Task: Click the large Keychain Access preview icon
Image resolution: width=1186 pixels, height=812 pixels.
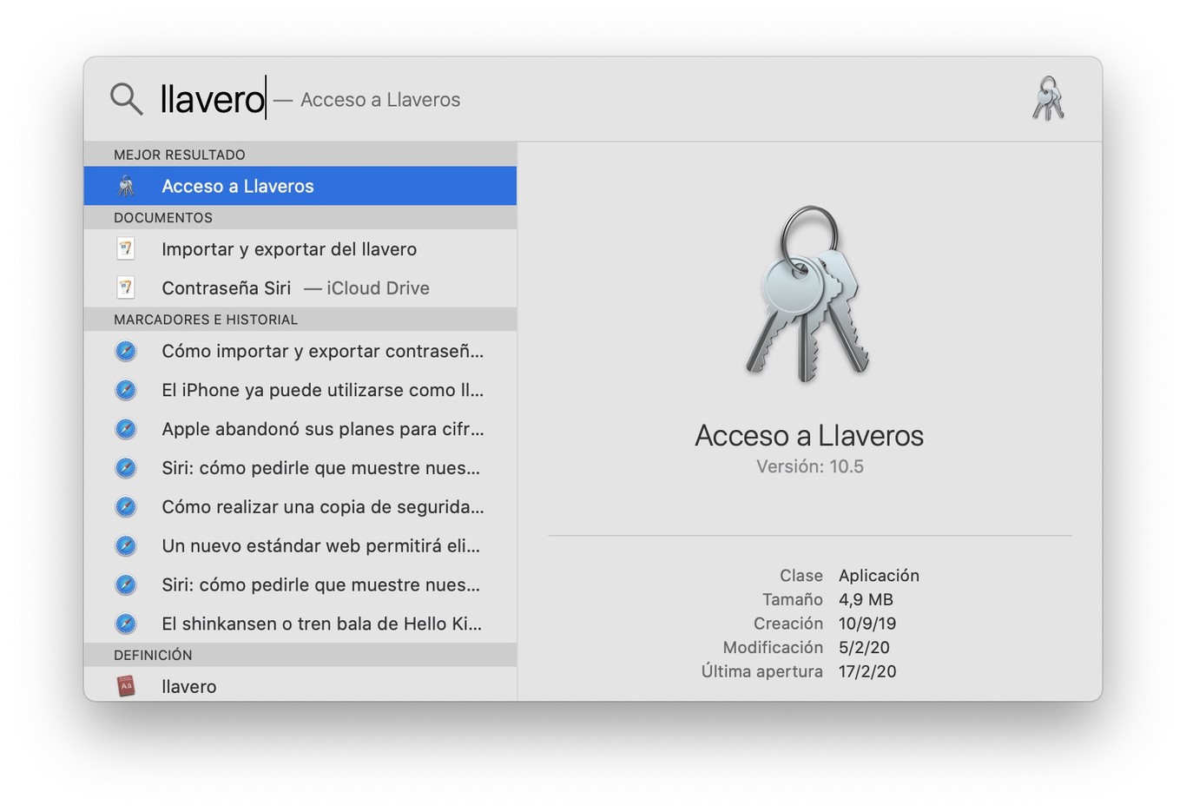Action: (808, 294)
